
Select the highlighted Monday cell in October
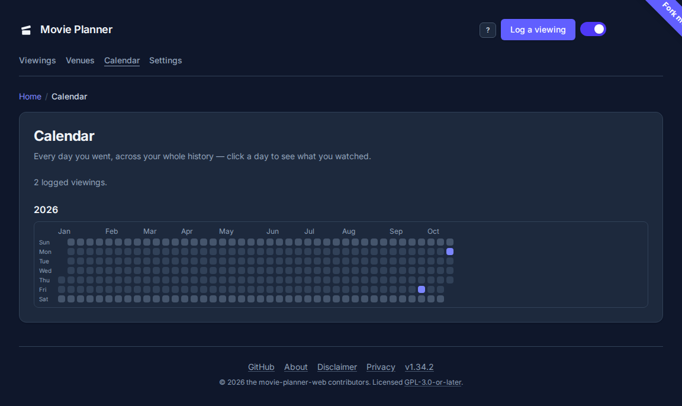(x=450, y=252)
